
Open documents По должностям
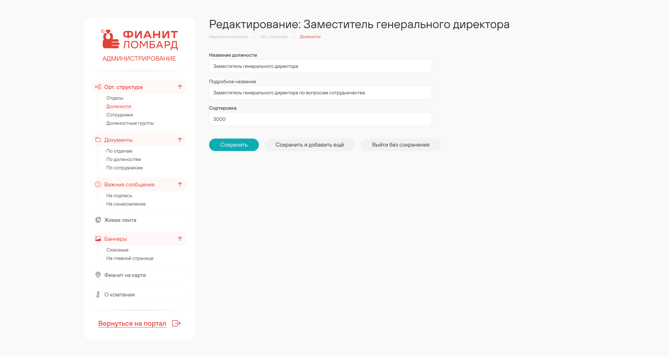[x=124, y=159]
